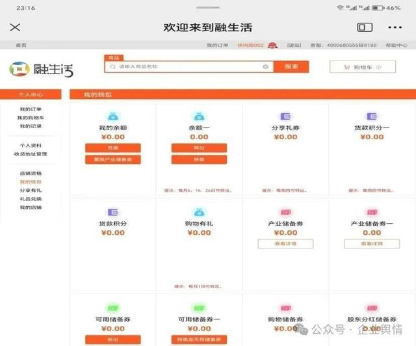Click the 购物储备券 label
The height and width of the screenshot is (346, 416).
pyautogui.click(x=285, y=319)
